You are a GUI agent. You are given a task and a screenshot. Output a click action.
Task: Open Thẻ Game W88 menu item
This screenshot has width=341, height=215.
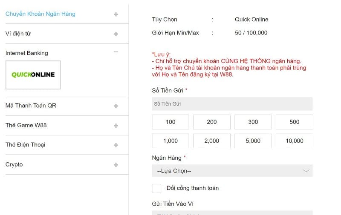coord(26,125)
